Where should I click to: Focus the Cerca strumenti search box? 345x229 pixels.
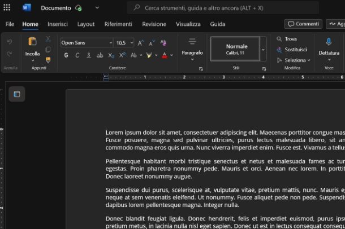click(223, 8)
